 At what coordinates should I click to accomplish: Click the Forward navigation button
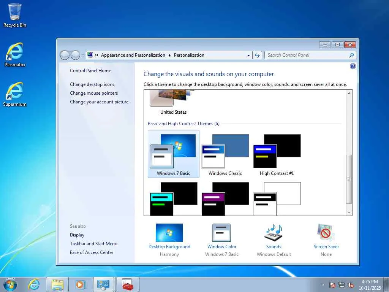76,55
